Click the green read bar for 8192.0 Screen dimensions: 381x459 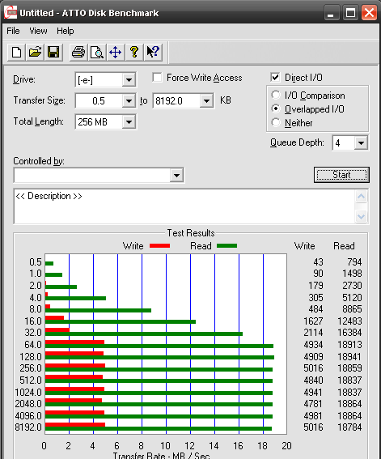tap(159, 428)
